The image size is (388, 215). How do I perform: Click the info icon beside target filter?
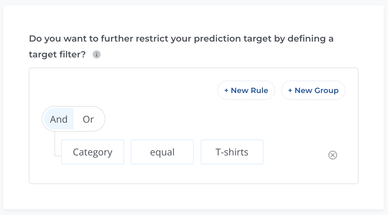(96, 55)
